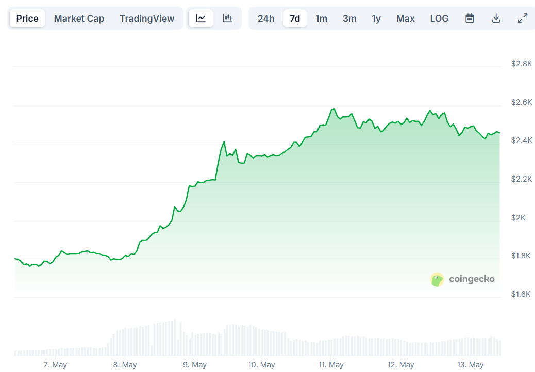The height and width of the screenshot is (372, 535).
Task: Expand the chart to fullscreen with the arrows icon
Action: click(x=522, y=18)
